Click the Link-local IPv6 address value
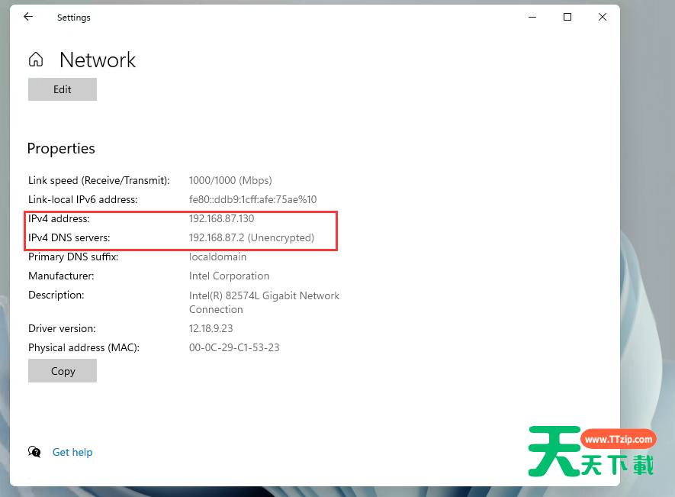The height and width of the screenshot is (497, 675). 252,199
